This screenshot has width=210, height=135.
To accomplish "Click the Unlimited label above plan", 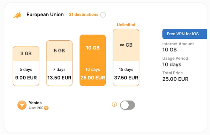I will (x=126, y=25).
